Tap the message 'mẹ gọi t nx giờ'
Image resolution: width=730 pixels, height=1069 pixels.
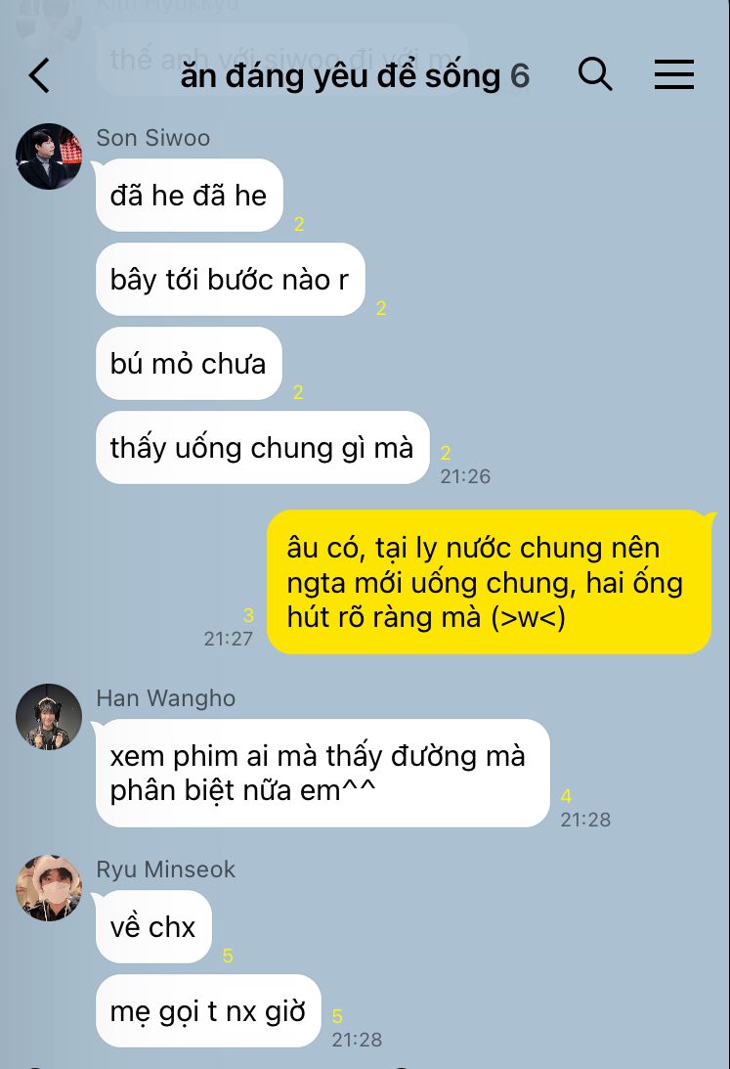tap(208, 1011)
